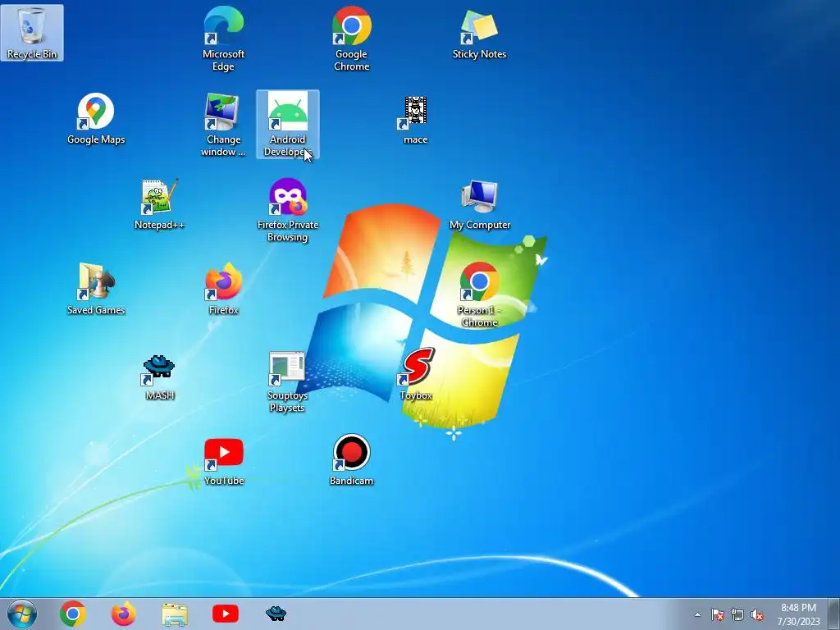Viewport: 840px width, 630px height.
Task: Open the muted volume tray icon
Action: [x=757, y=614]
